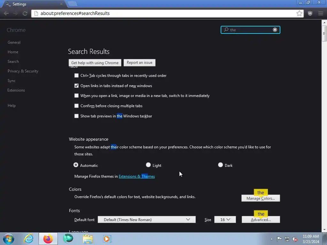
Task: Open a new tab with the tab-strip button
Action: (x=72, y=4)
